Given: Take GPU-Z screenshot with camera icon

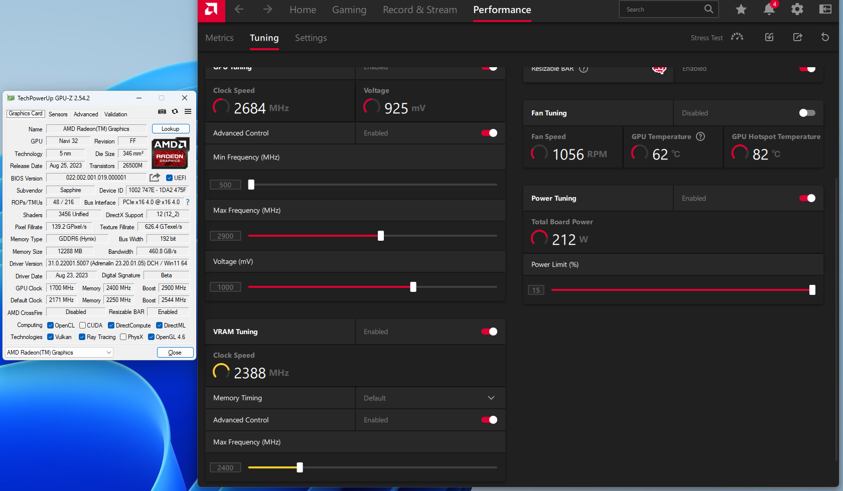Looking at the screenshot, I should pyautogui.click(x=162, y=111).
